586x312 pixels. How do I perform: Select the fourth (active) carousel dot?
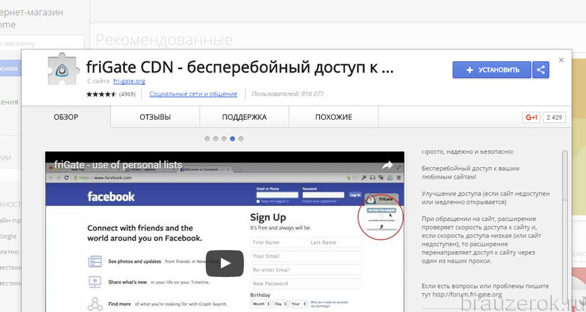click(232, 139)
